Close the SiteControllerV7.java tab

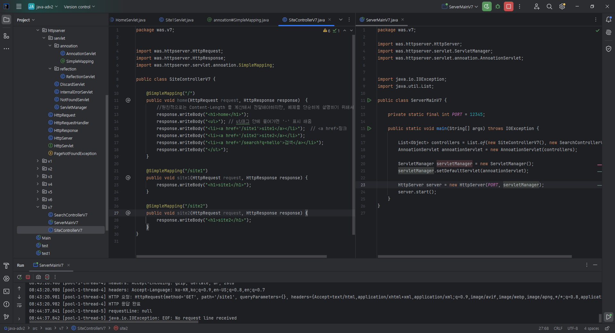330,20
